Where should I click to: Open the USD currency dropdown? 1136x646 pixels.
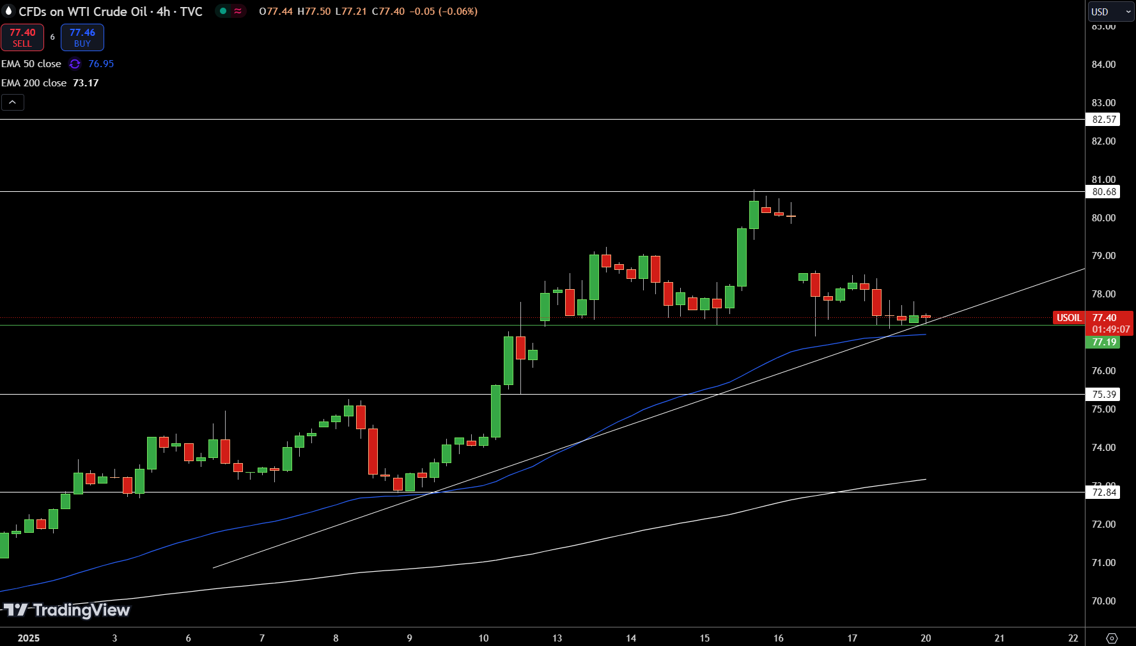1111,12
